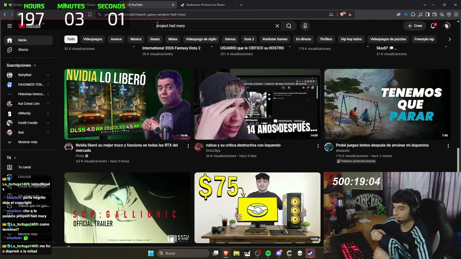Open the browser tab search dropdown arrow
461x259 pixels.
click(425, 5)
